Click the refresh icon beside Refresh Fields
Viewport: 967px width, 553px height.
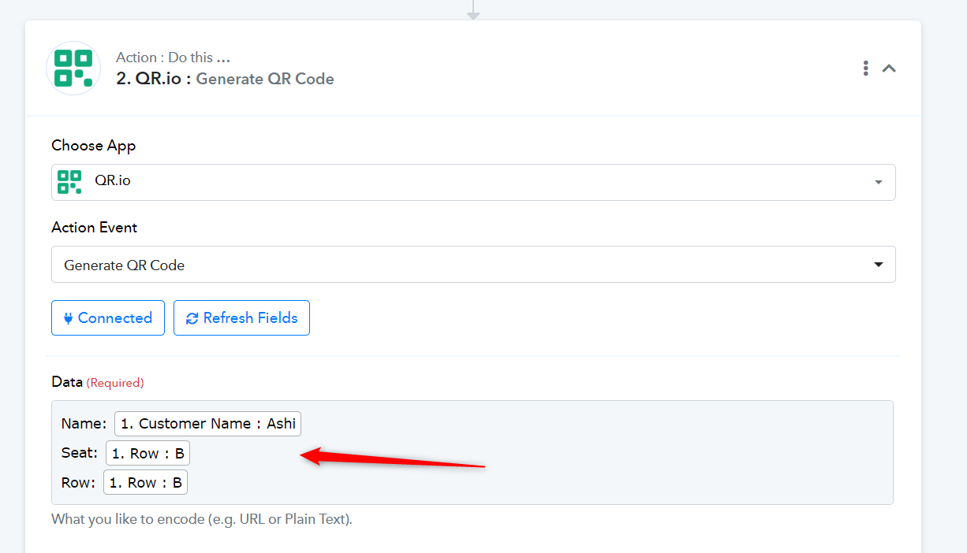tap(192, 318)
